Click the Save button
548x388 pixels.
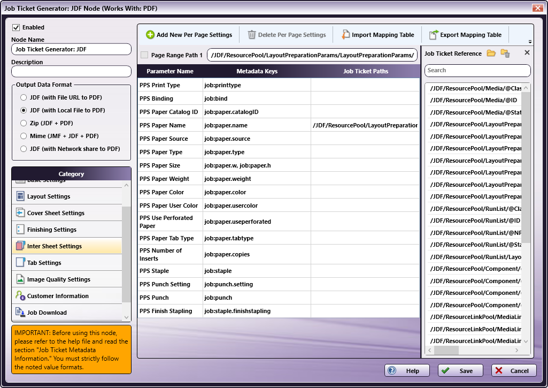point(461,370)
